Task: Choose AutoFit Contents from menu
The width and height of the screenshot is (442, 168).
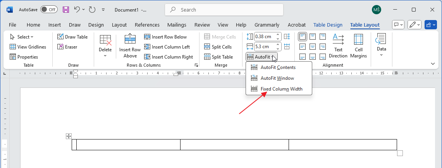Action: (x=279, y=67)
